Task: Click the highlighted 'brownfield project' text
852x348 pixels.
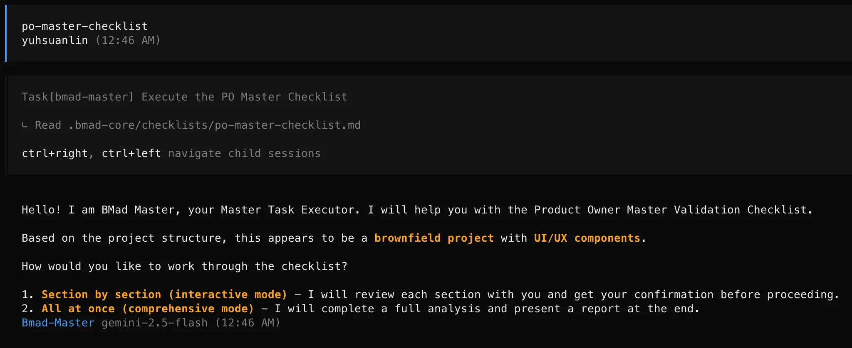Action: 434,238
